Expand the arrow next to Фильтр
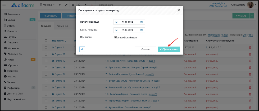 click(x=252, y=16)
